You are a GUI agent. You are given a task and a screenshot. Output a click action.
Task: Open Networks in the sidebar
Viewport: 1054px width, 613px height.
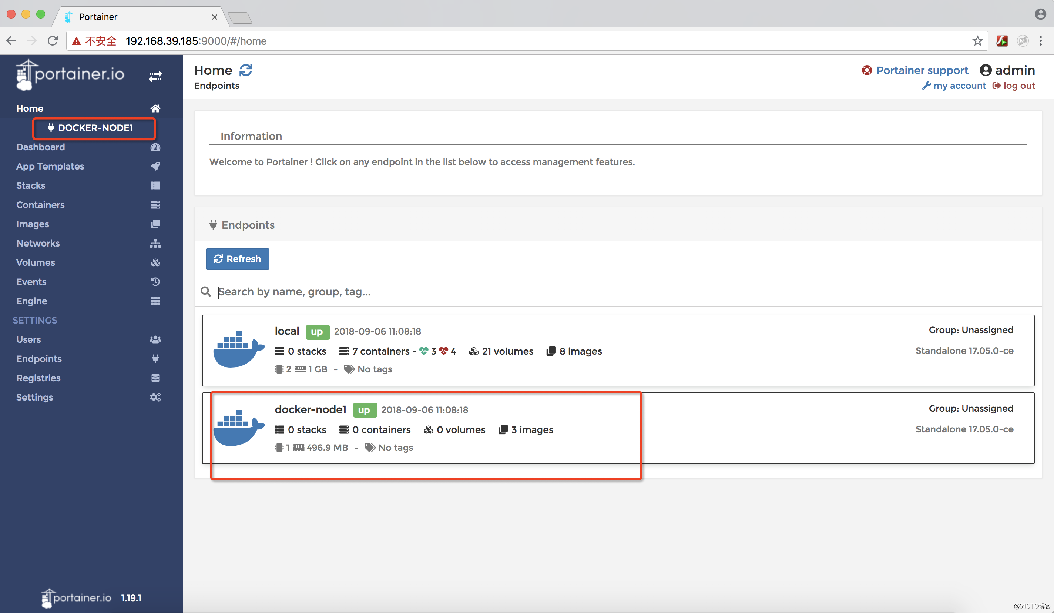[x=38, y=243]
